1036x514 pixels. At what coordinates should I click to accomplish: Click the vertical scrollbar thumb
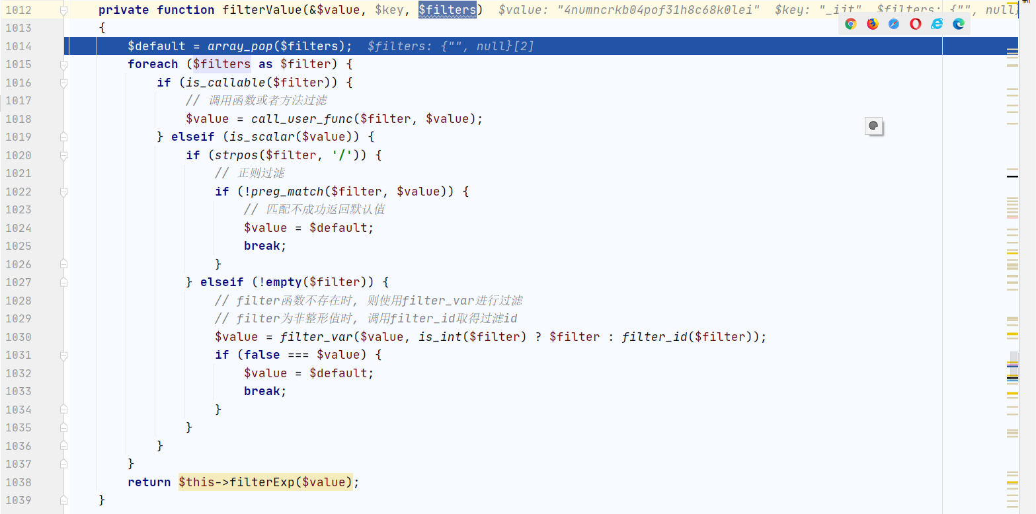click(x=1014, y=368)
